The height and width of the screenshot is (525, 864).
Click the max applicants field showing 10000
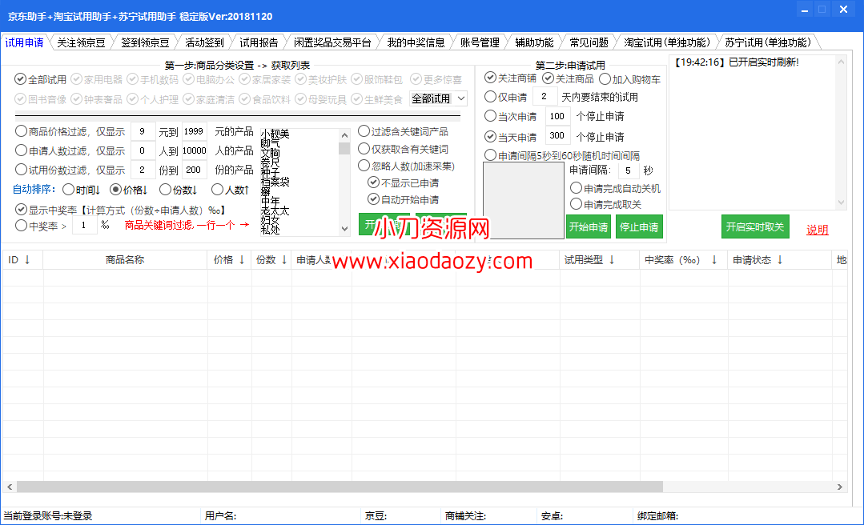(194, 150)
